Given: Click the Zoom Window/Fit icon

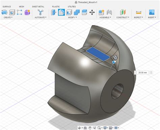Looking at the screenshot, I should coord(99,128).
